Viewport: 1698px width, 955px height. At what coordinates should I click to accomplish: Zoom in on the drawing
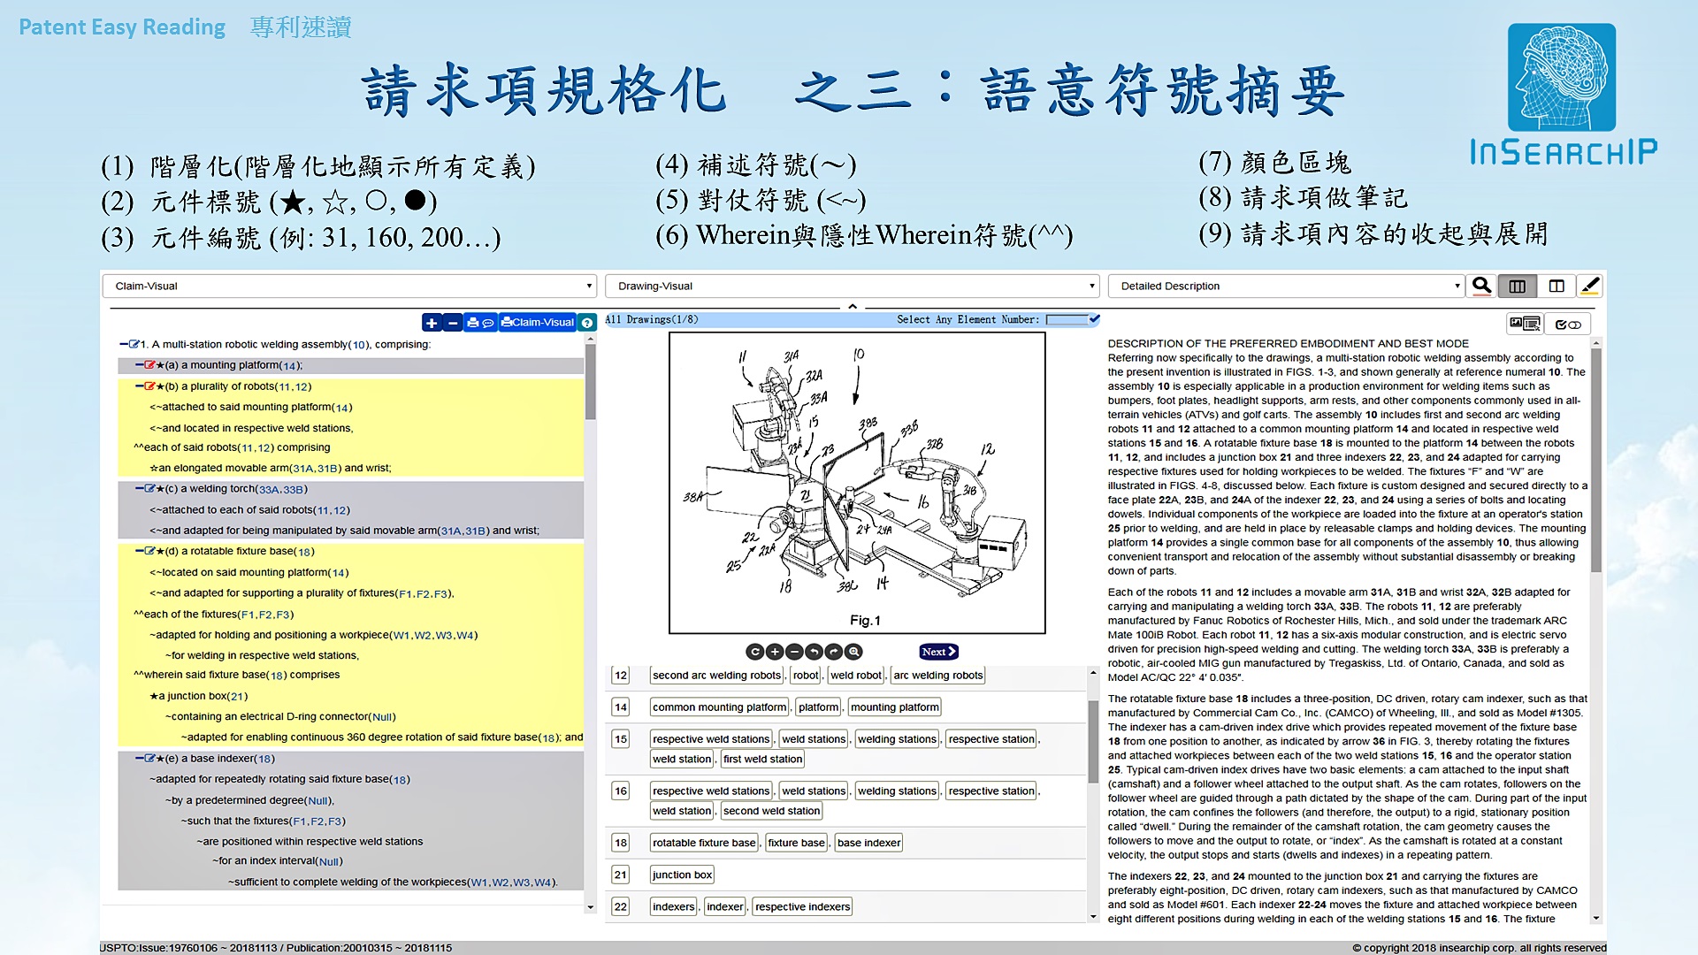click(x=775, y=652)
